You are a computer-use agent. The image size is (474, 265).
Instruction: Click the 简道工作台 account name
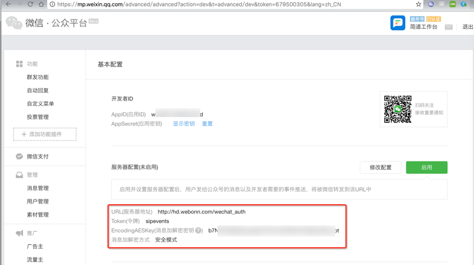tap(424, 27)
